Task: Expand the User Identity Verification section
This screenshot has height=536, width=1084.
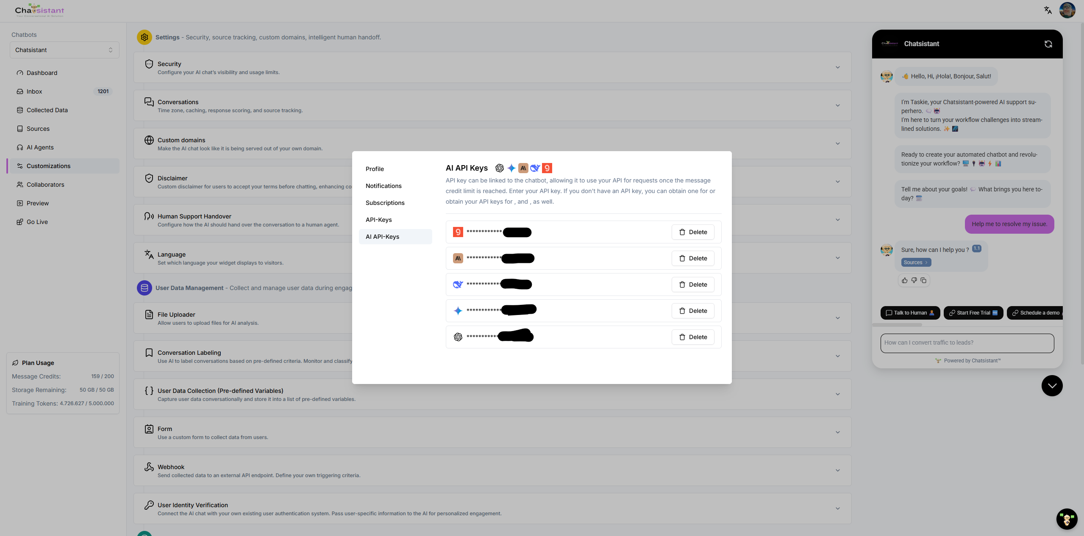Action: pyautogui.click(x=838, y=508)
